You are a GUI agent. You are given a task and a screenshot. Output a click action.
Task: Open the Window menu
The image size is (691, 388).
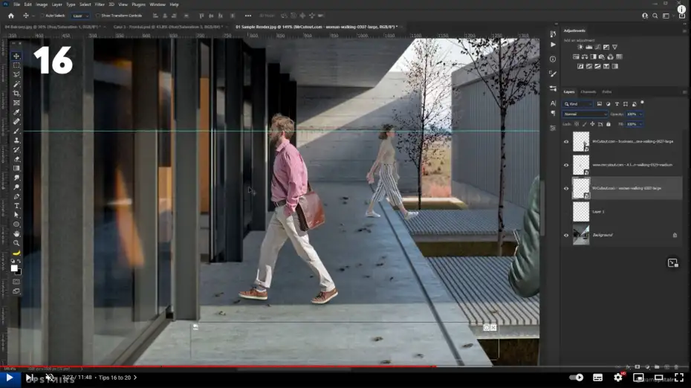158,4
